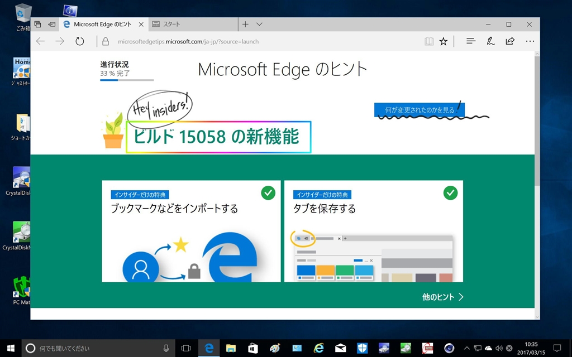Click the インサイダーだけの特典 badge on ブックマーク card

pos(140,195)
